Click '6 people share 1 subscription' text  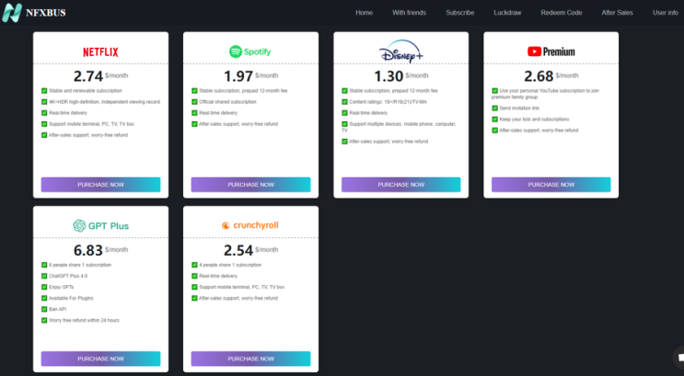click(80, 265)
